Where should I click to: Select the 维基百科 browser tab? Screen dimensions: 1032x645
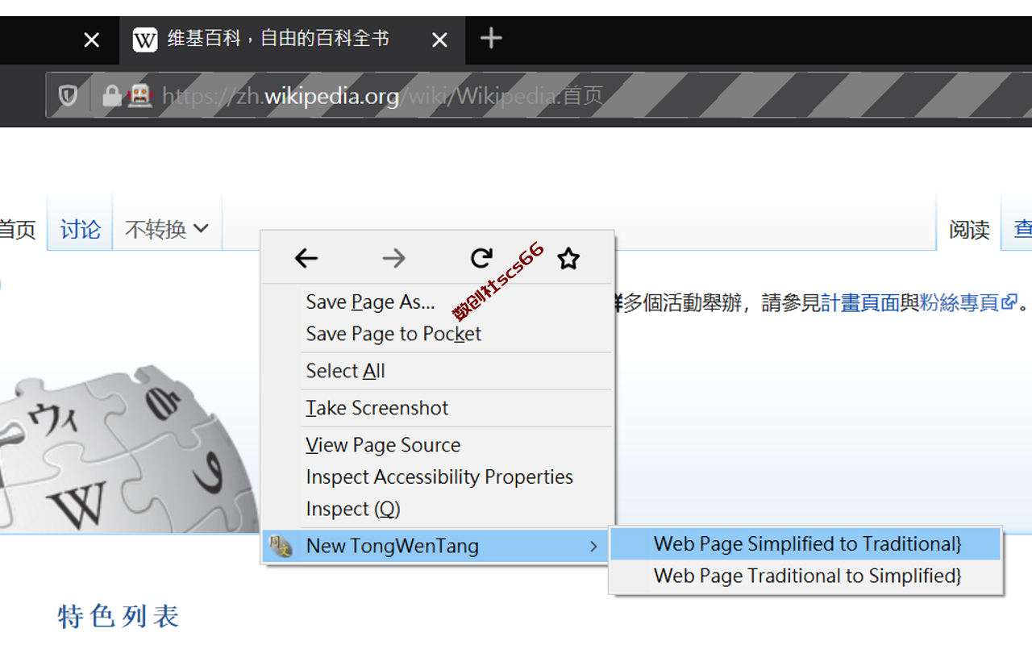point(293,40)
